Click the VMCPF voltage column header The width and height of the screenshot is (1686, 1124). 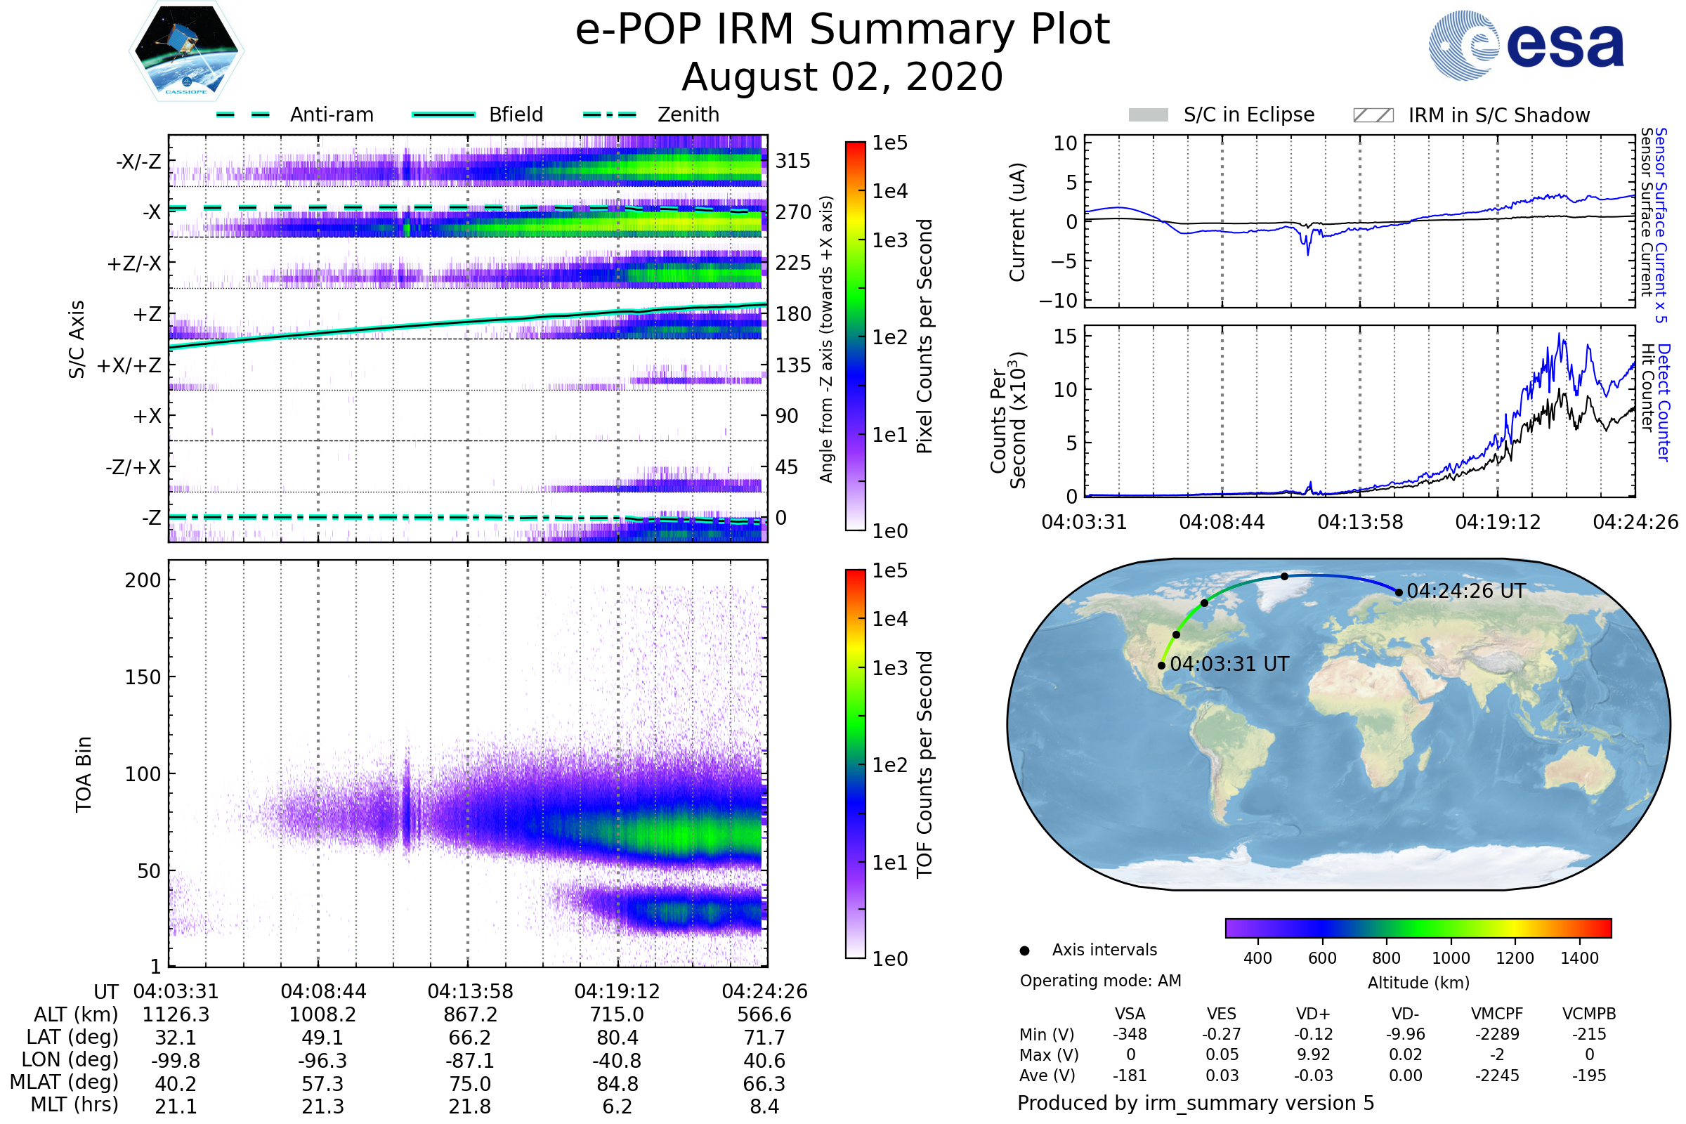click(x=1497, y=1014)
